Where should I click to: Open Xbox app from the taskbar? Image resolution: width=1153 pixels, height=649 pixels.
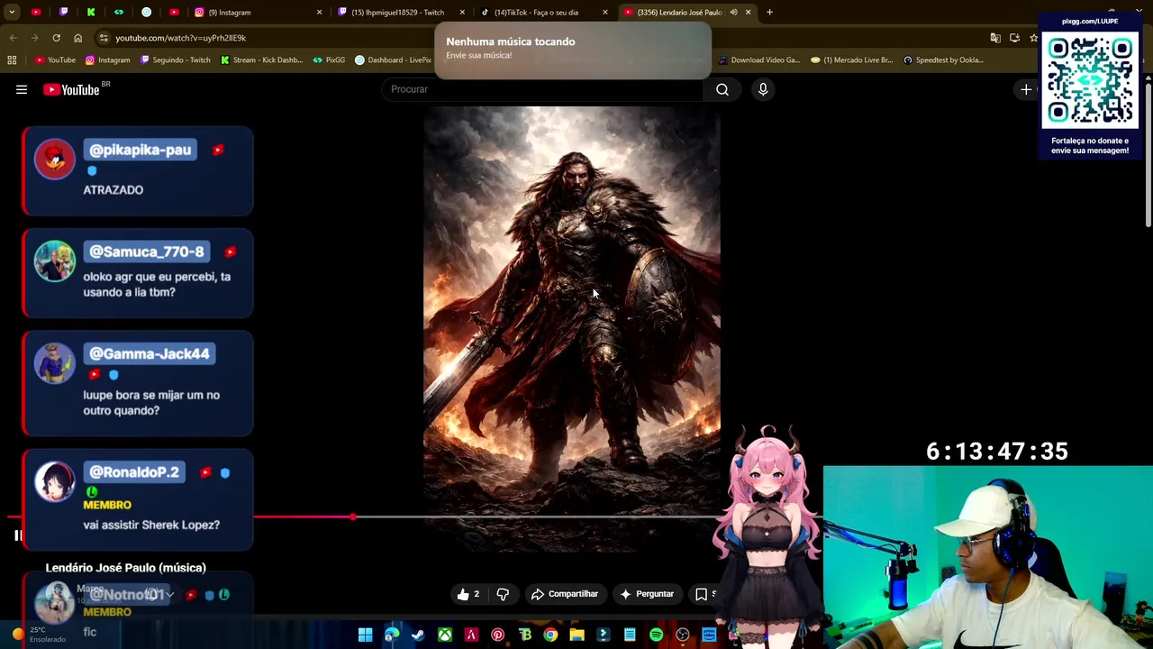click(x=445, y=635)
